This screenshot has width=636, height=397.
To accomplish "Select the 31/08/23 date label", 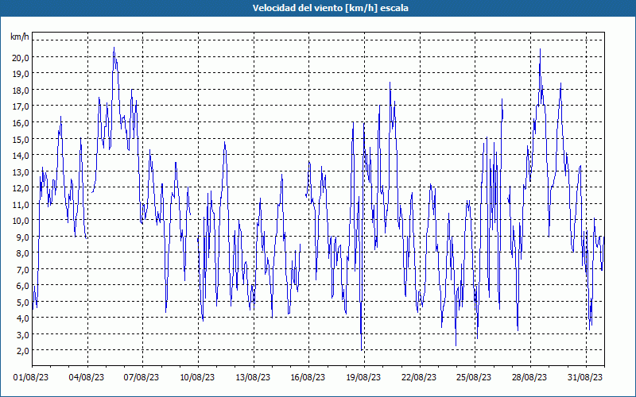I will (585, 377).
